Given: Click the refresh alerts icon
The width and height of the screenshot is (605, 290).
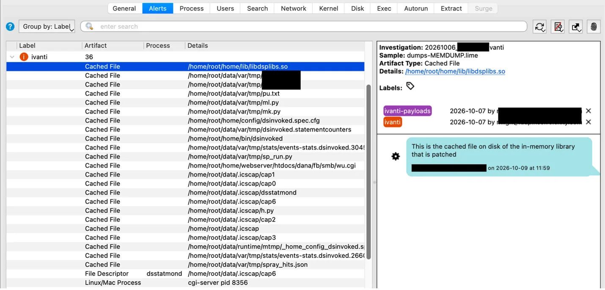Looking at the screenshot, I should click(539, 27).
